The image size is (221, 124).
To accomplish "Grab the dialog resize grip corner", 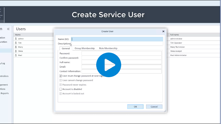I will point(165,111).
